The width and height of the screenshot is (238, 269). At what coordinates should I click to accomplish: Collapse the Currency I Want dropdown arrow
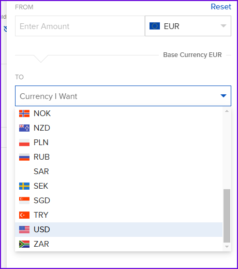(224, 96)
